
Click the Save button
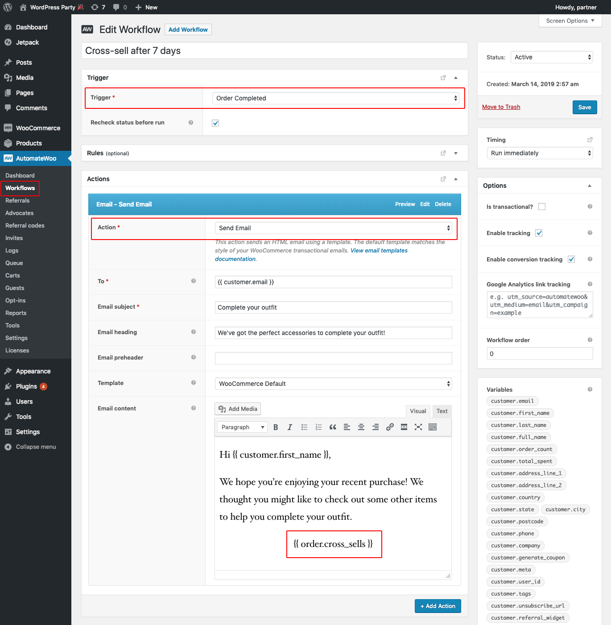[x=585, y=107]
